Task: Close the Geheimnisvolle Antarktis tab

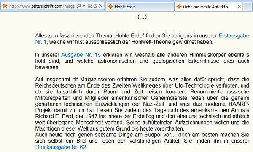Action: tap(239, 7)
